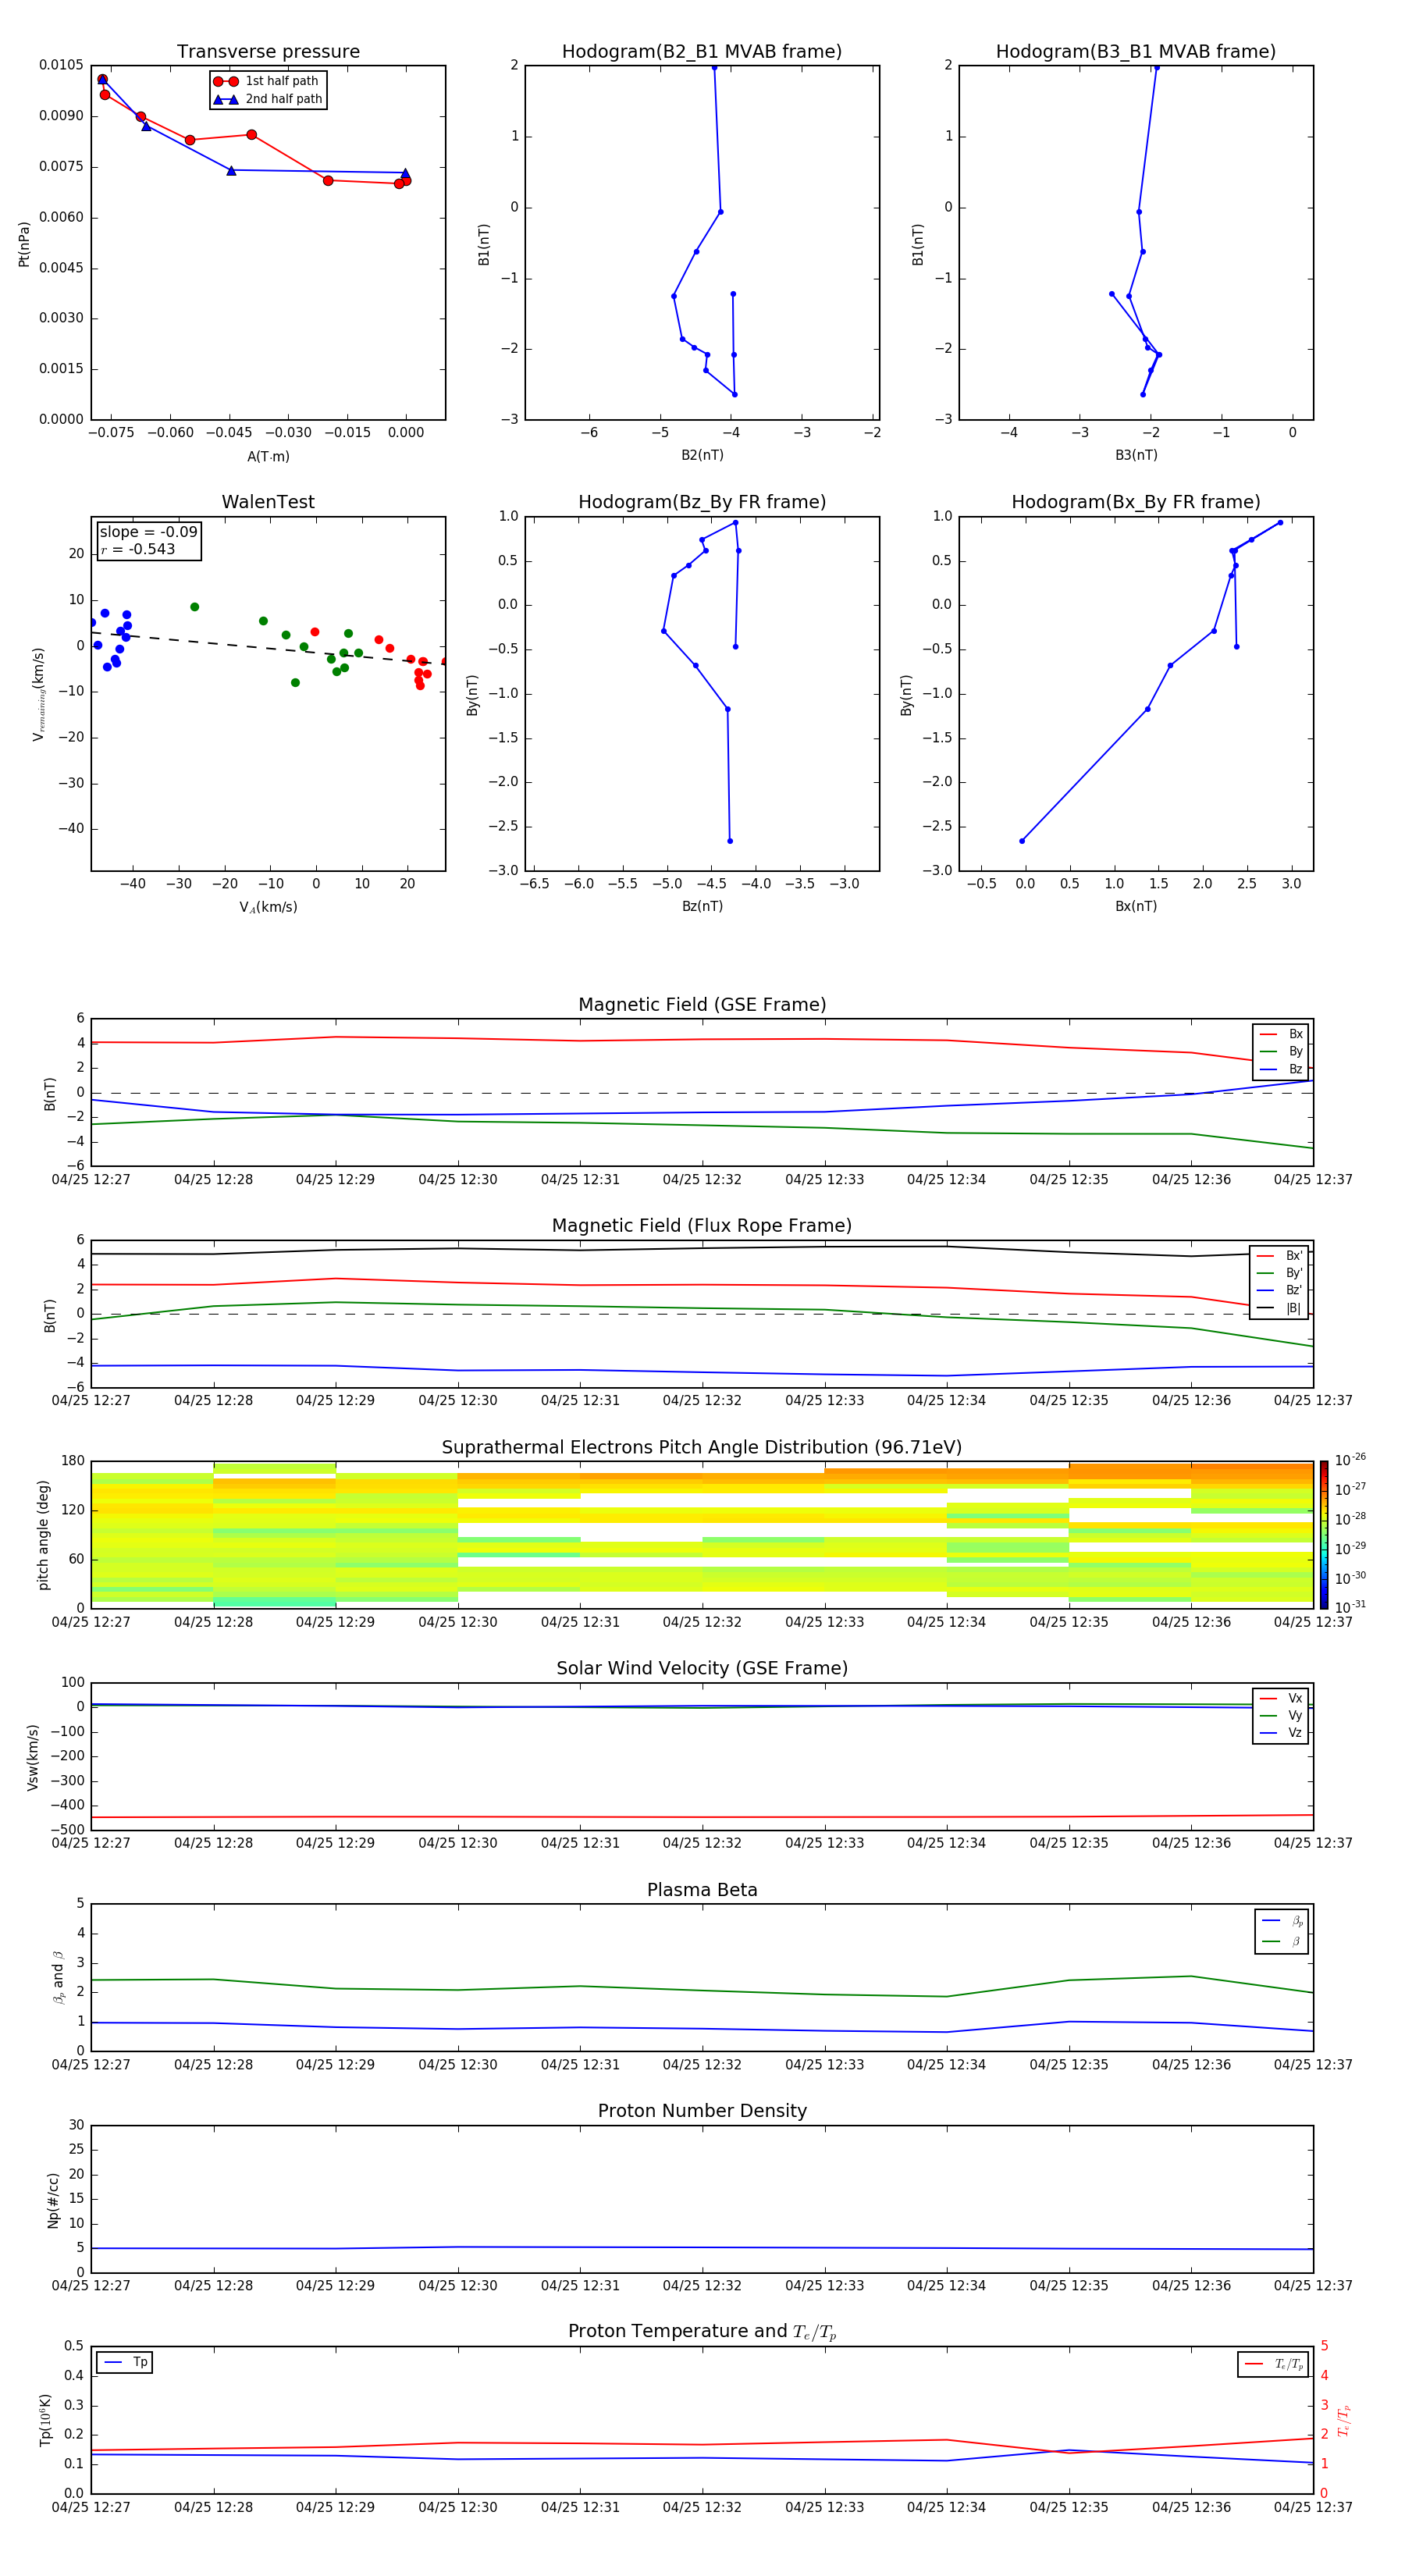This screenshot has height=2576, width=1405.
Task: Select the "Hodogram(B2_B1 MVAB frame)" title
Action: point(702,52)
